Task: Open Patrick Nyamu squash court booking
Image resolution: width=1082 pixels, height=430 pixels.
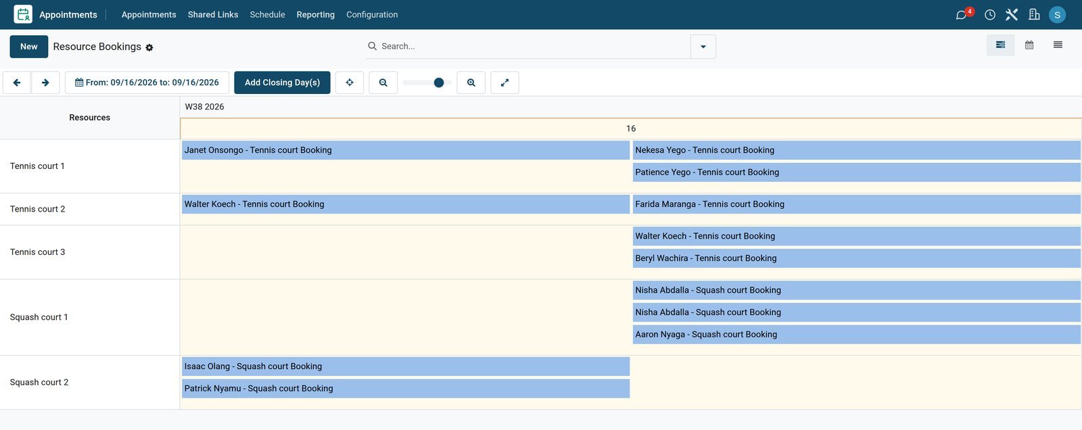Action: click(x=406, y=389)
